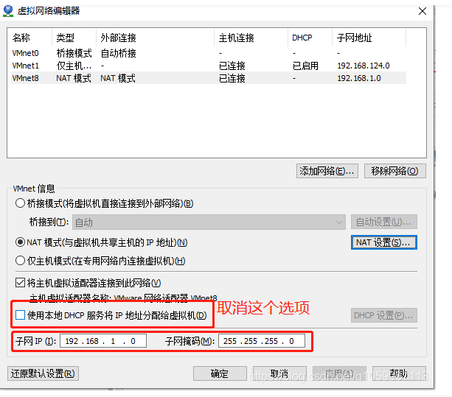Select the VMnet1 row
The height and width of the screenshot is (397, 452).
(x=209, y=66)
